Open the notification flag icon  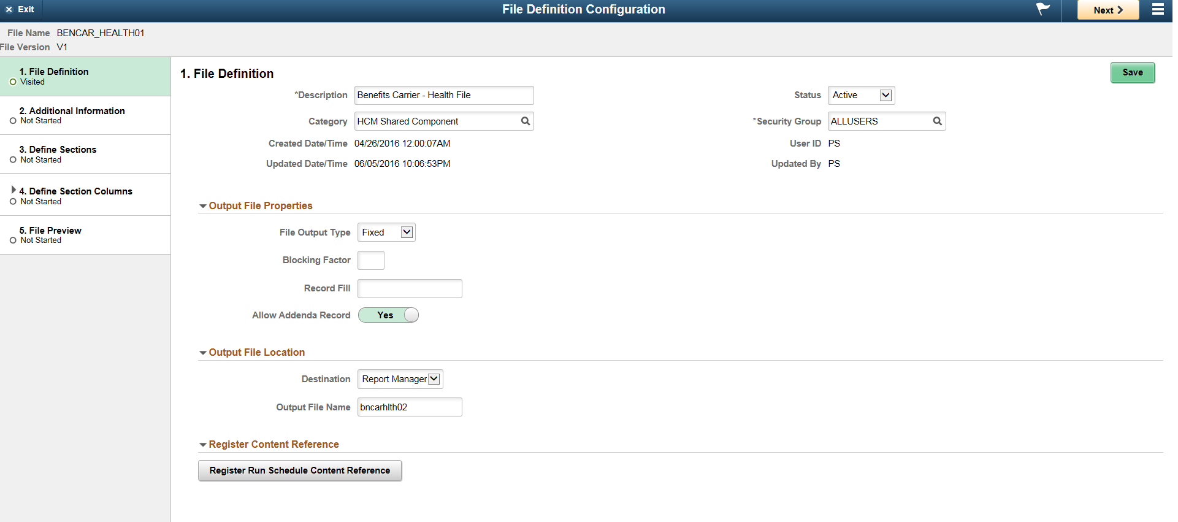coord(1042,9)
